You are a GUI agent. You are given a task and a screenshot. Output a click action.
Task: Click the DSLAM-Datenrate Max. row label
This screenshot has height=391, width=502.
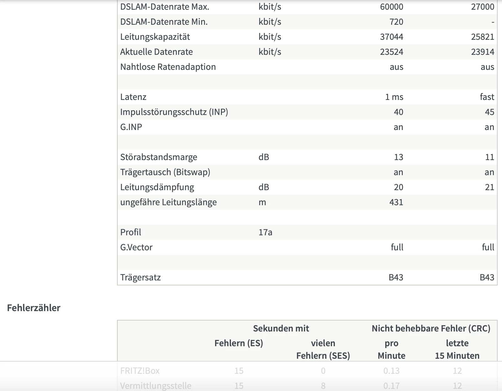pyautogui.click(x=165, y=7)
